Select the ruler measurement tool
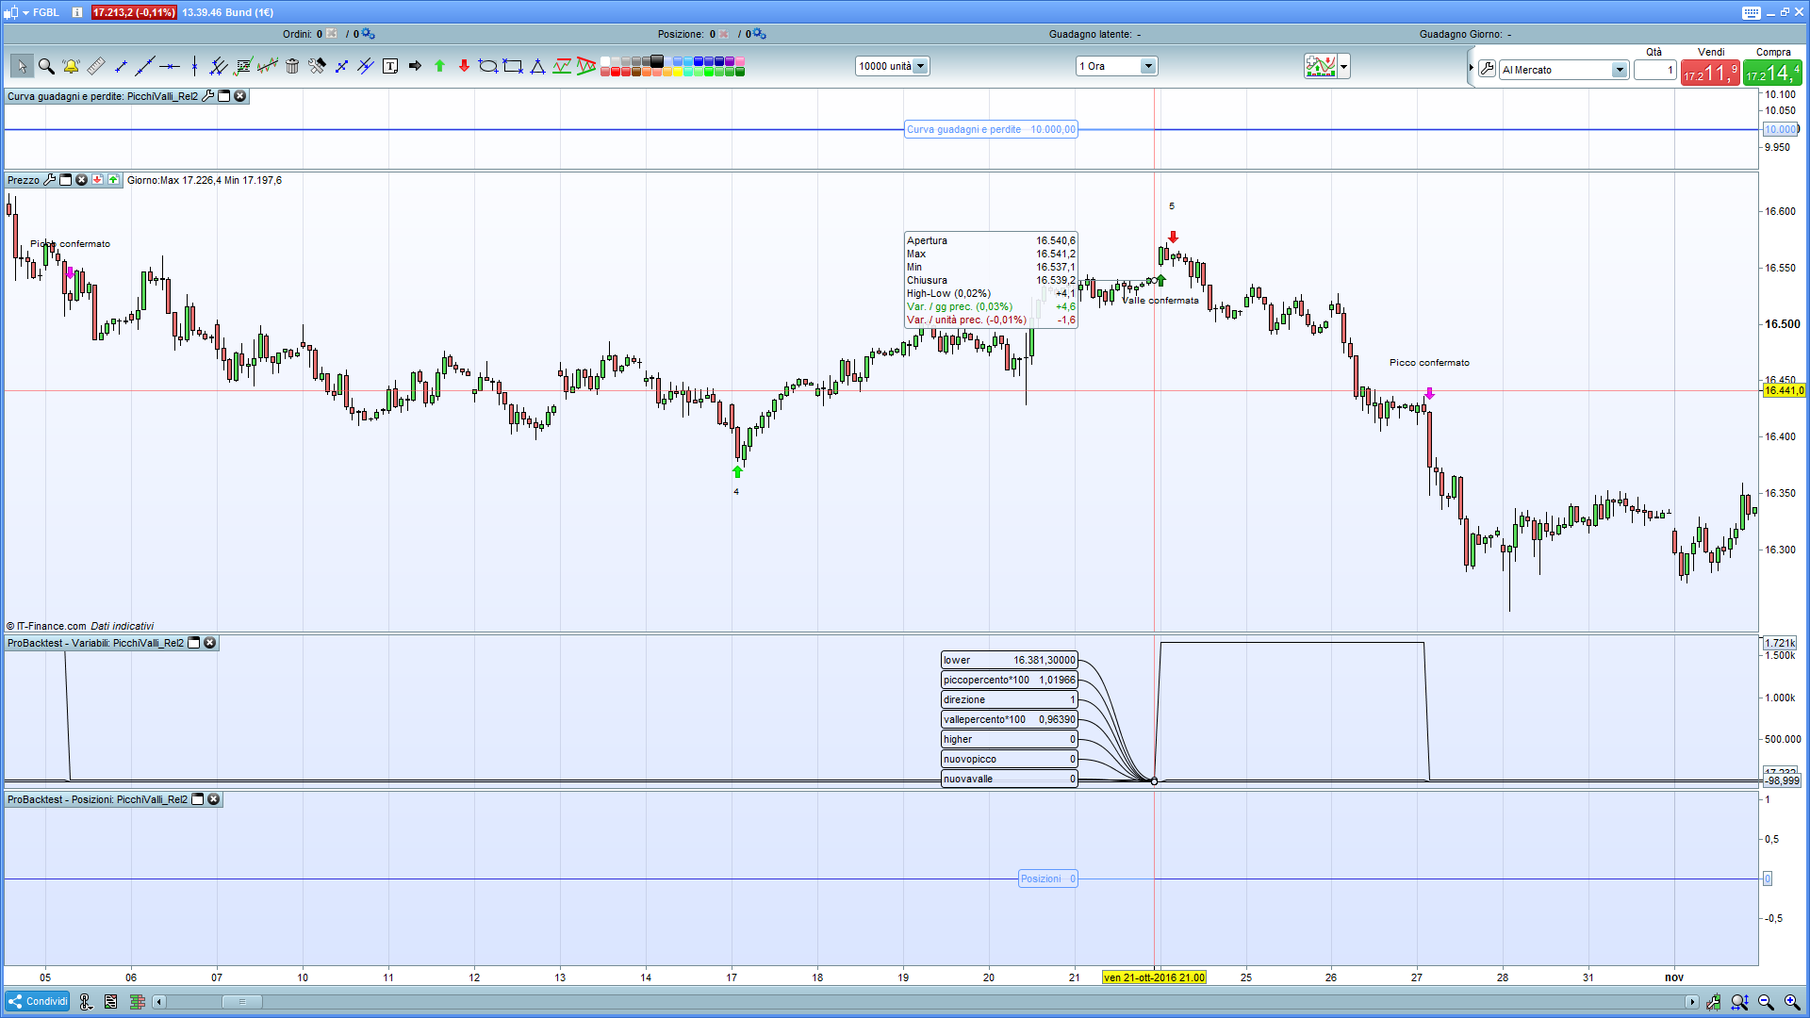Image resolution: width=1810 pixels, height=1018 pixels. pos(95,66)
